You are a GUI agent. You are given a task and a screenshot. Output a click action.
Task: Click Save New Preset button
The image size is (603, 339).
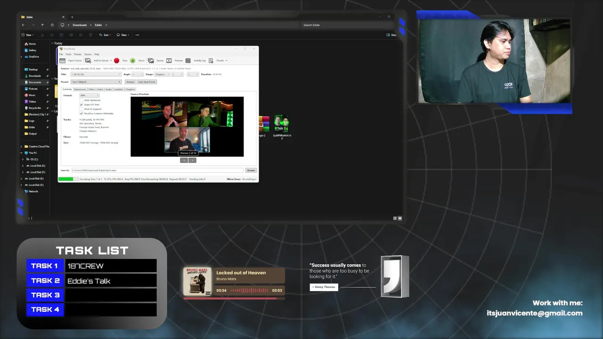pyautogui.click(x=147, y=82)
